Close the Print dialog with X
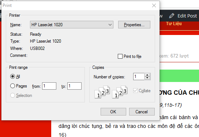The height and width of the screenshot is (137, 199). click(154, 5)
